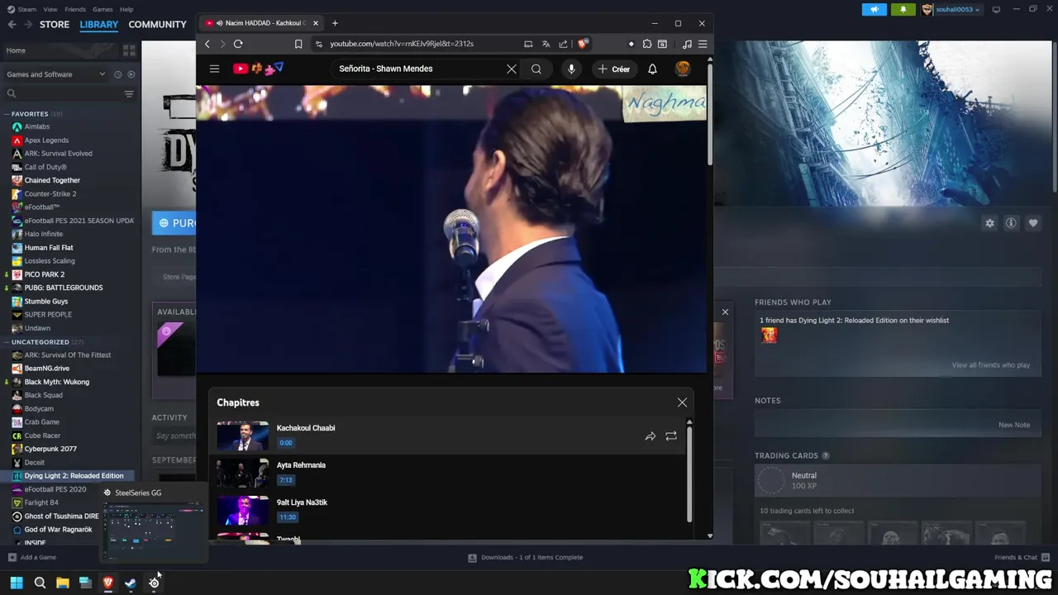
Task: Close the Nacim HADDAD browser tab
Action: pos(315,23)
